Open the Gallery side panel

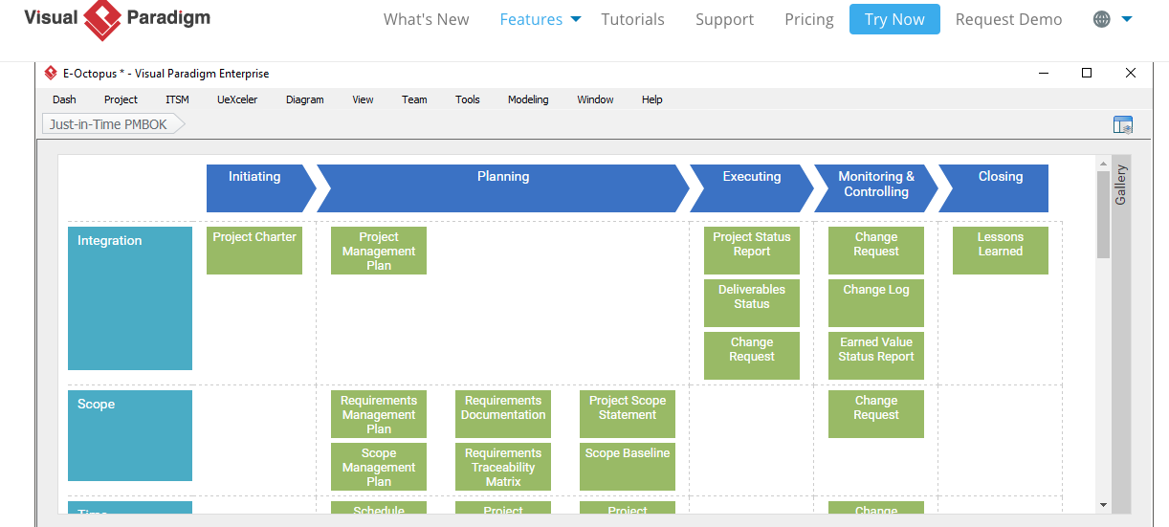pos(1120,184)
